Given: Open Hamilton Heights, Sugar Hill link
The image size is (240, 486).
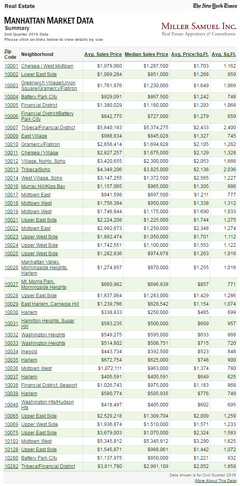Looking at the screenshot, I should [48, 324].
